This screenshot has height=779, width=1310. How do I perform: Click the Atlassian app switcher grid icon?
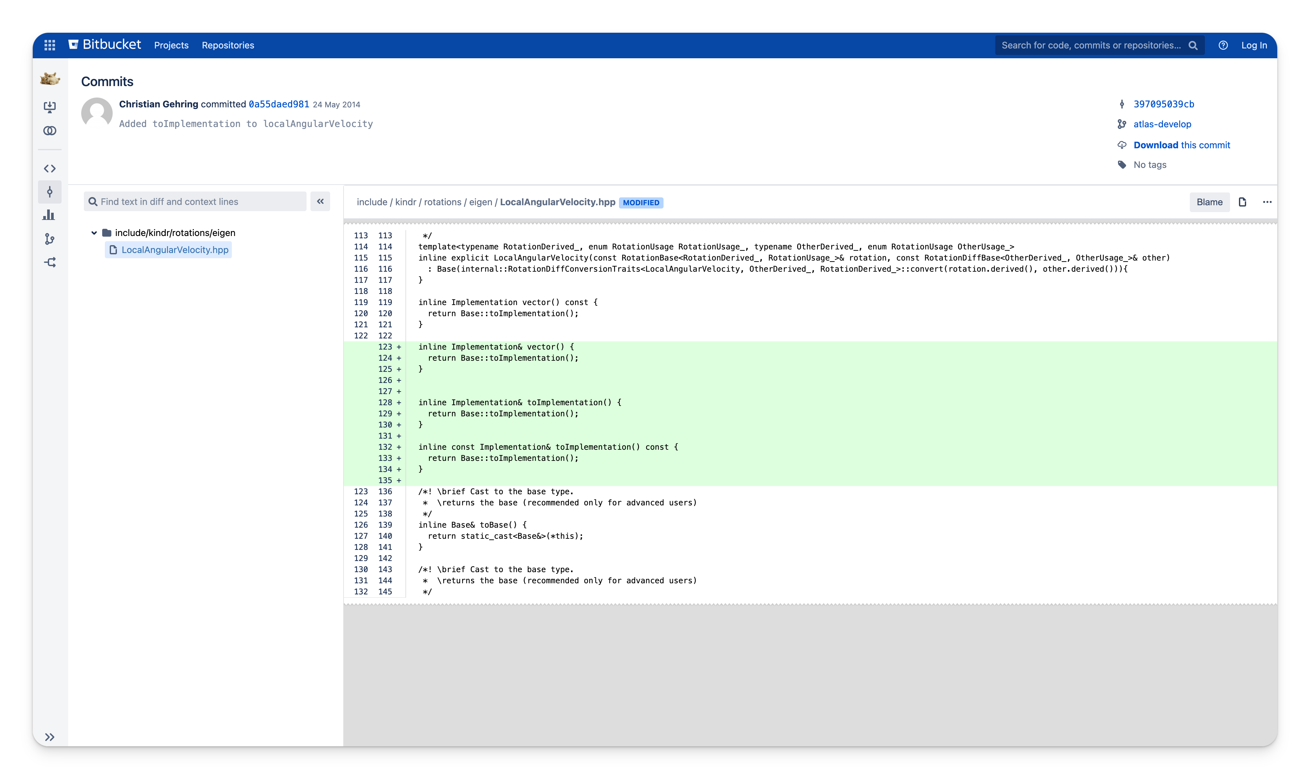point(50,45)
